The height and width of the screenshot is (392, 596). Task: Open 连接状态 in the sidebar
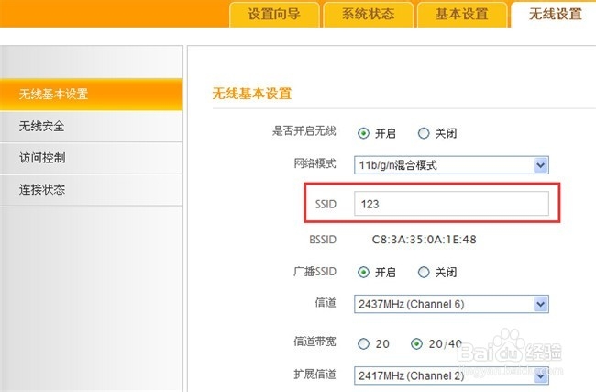[91, 190]
